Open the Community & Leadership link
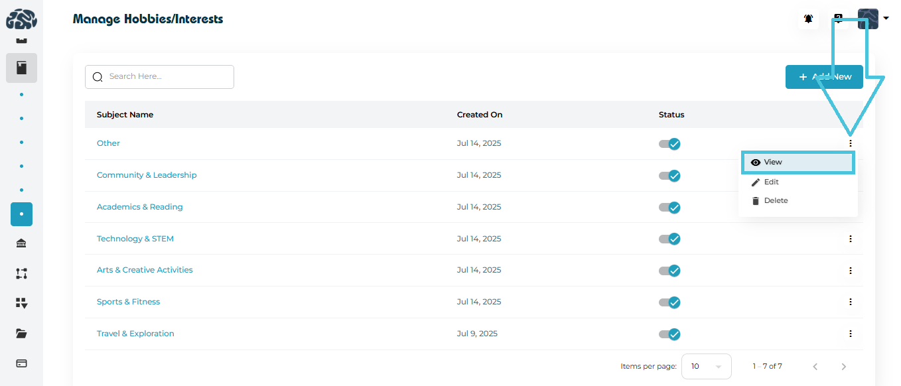 [147, 175]
